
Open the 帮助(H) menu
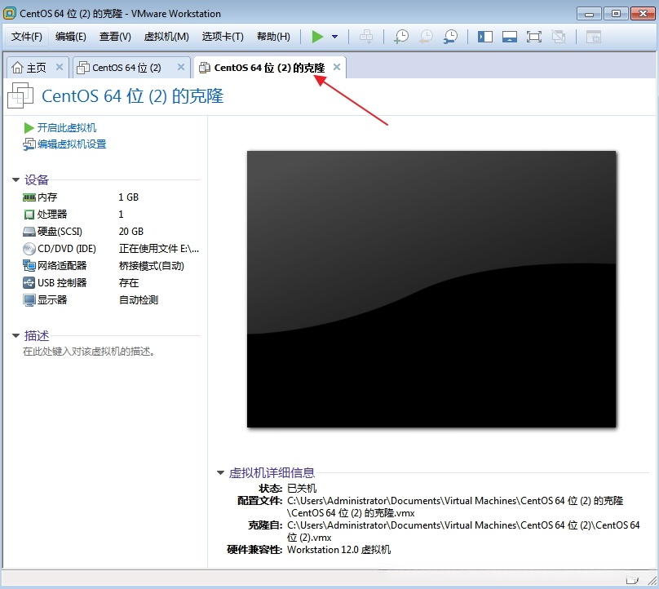click(x=273, y=37)
